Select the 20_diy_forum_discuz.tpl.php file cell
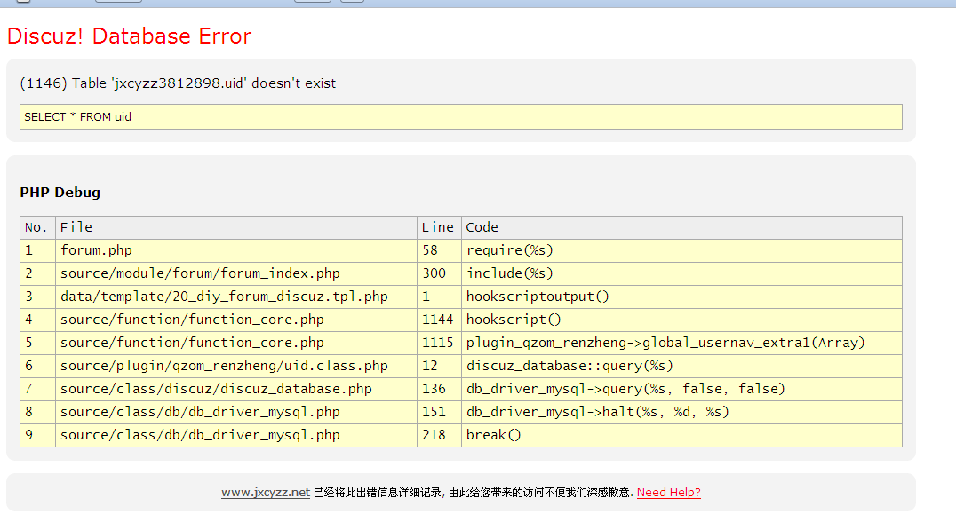Screen dimensions: 956x530 pos(236,297)
